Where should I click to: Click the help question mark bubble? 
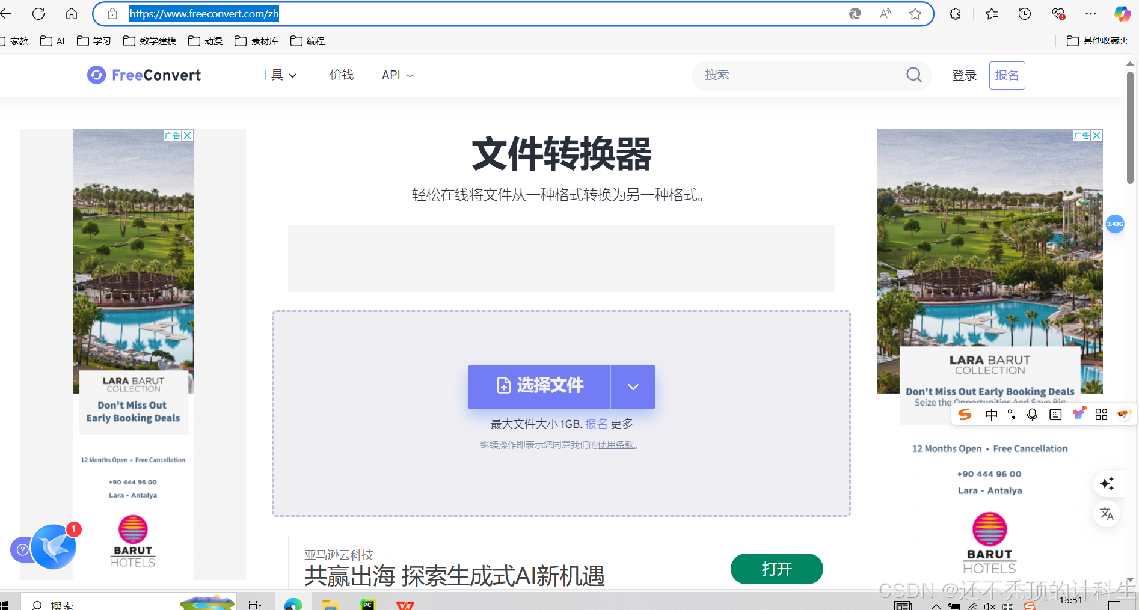(x=22, y=549)
